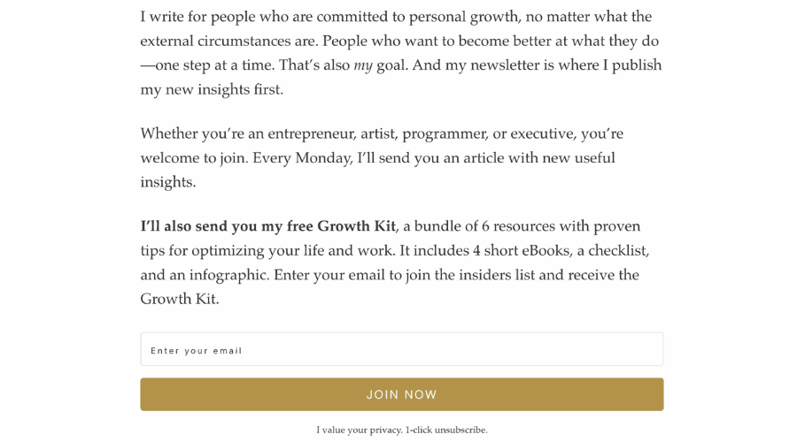This screenshot has width=797, height=442.
Task: Click the "1-click unsubscribe" text
Action: tap(446, 431)
